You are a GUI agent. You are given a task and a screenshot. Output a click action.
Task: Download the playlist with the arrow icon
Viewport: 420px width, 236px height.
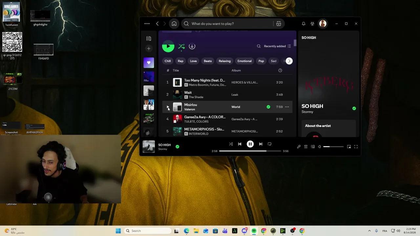192,46
